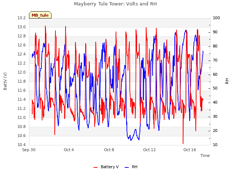This screenshot has height=174, width=232.
Task: Click the 11.0 left axis value
Action: pos(22,117)
